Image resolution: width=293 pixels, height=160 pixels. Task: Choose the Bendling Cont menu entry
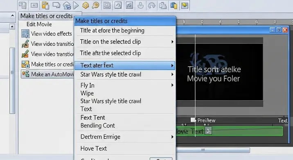point(125,126)
